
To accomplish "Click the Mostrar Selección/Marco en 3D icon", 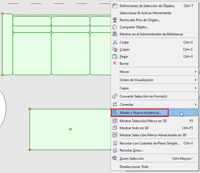I will point(115,121).
